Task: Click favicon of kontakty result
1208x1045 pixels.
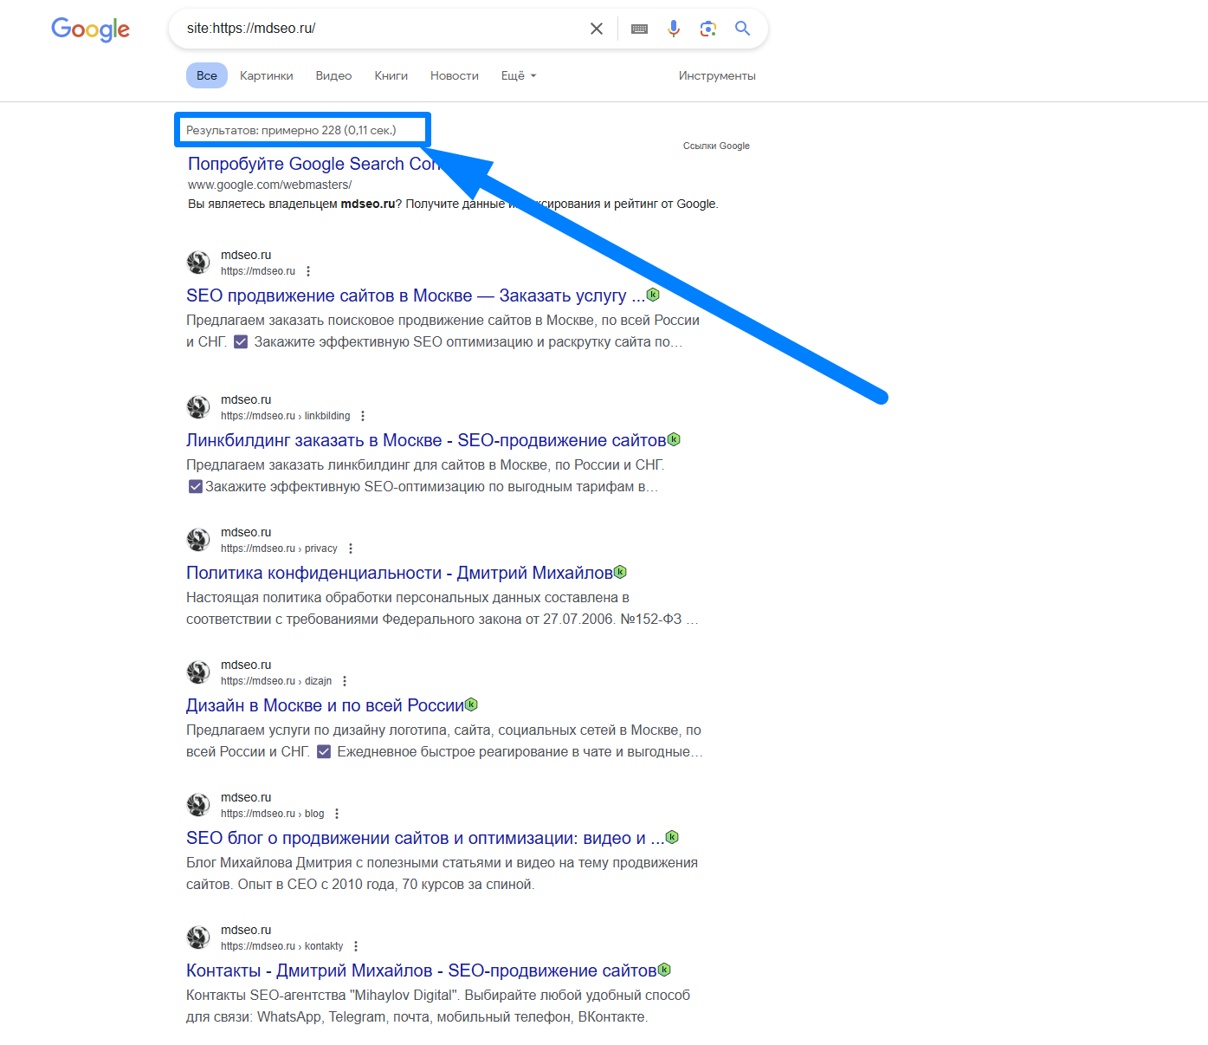Action: click(x=198, y=938)
